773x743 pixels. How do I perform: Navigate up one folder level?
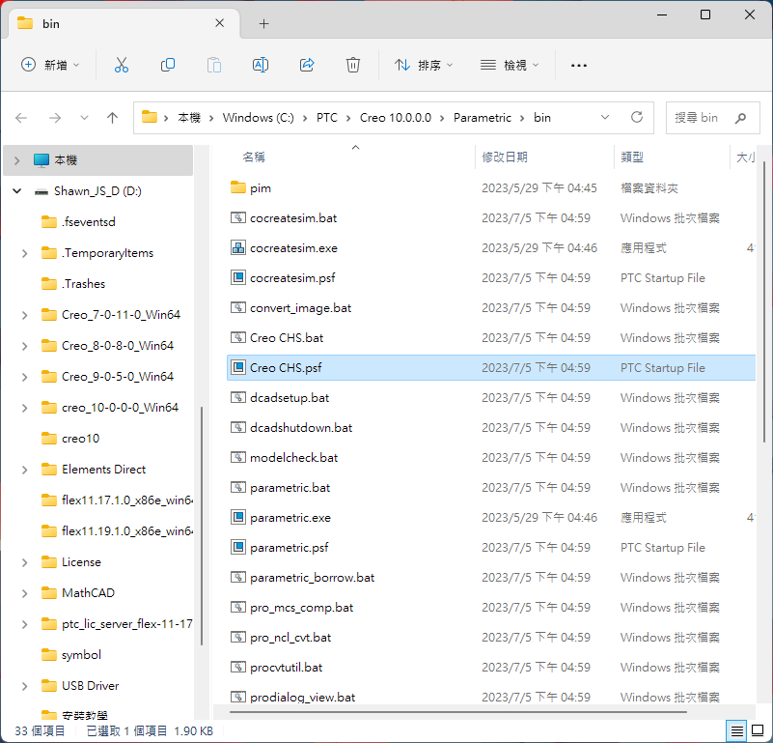112,117
